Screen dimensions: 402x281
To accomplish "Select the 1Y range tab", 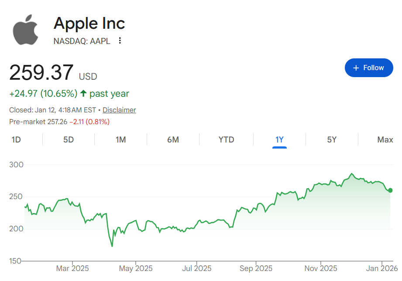I will click(x=279, y=140).
